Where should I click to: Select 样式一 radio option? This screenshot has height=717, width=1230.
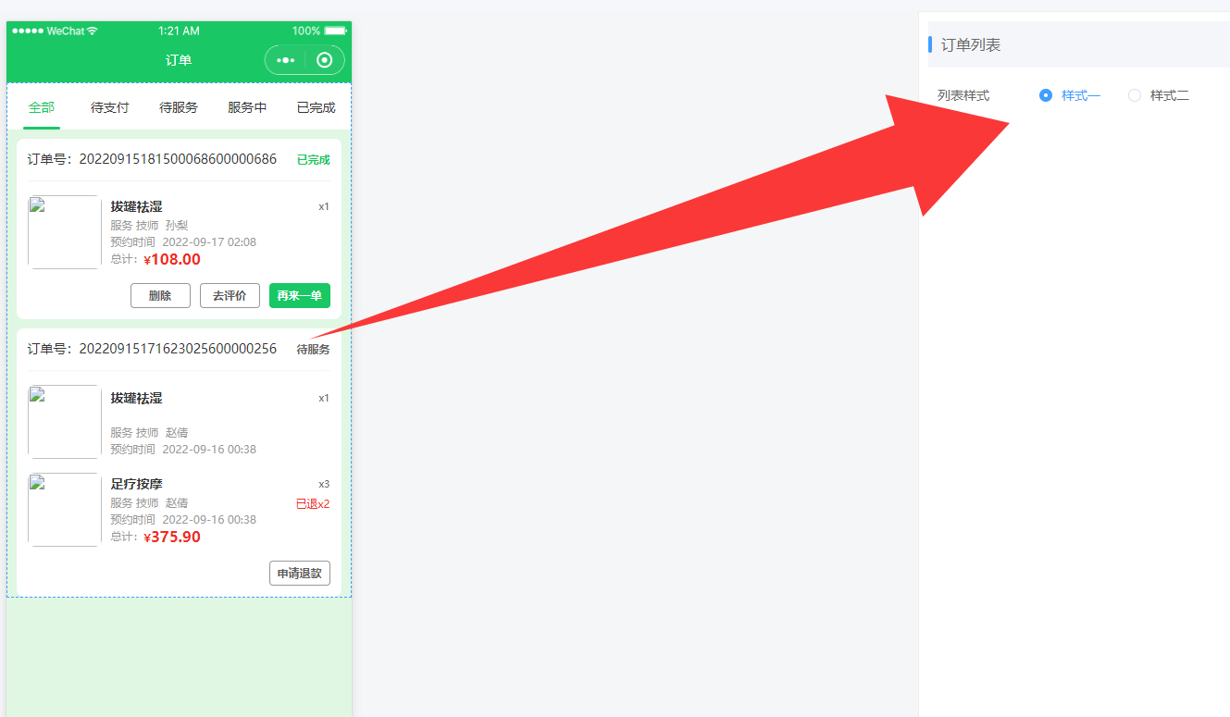pyautogui.click(x=1070, y=95)
